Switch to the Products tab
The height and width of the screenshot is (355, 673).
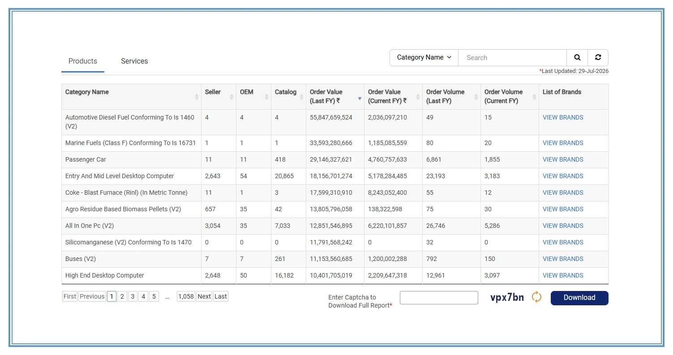pyautogui.click(x=83, y=61)
